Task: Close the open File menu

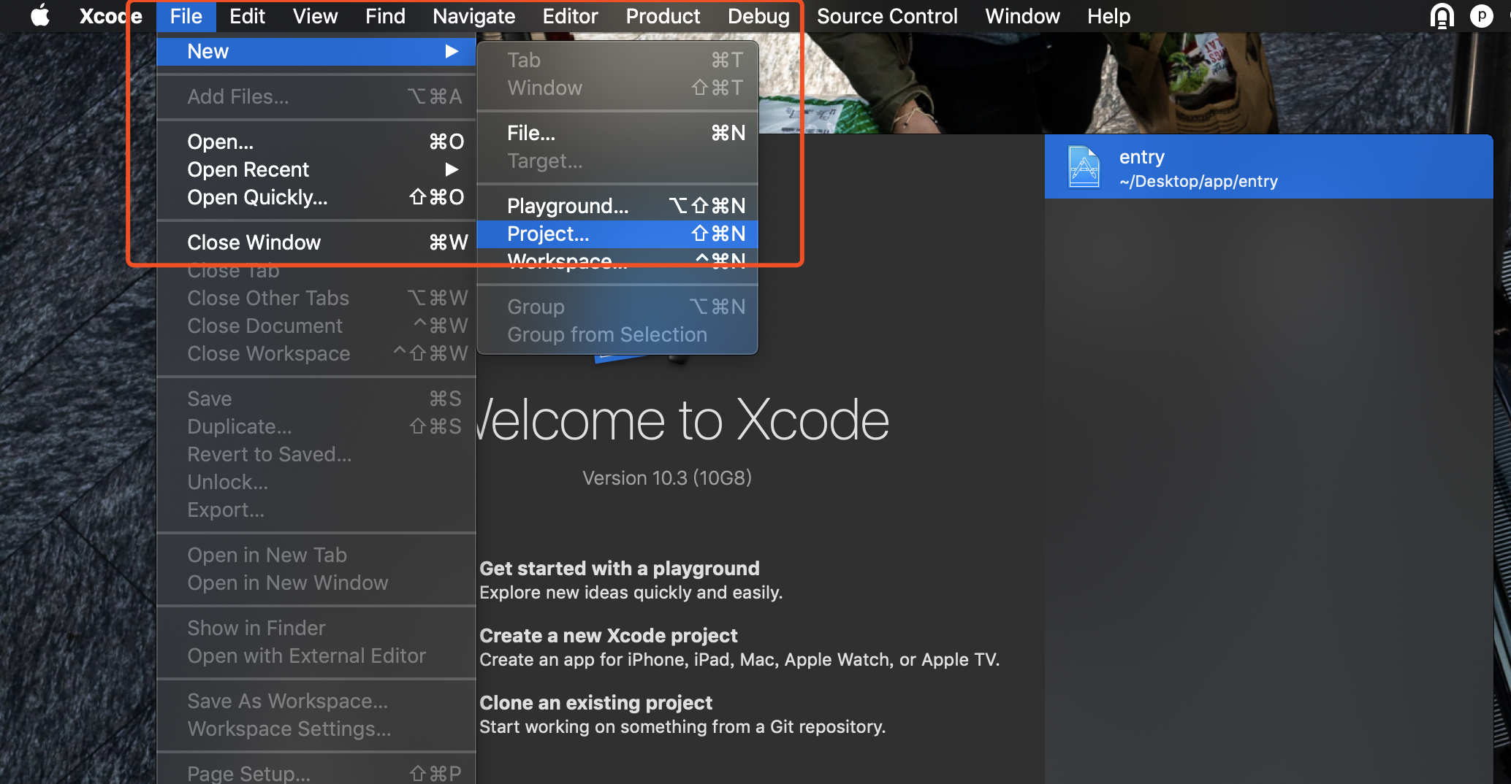Action: coord(186,16)
